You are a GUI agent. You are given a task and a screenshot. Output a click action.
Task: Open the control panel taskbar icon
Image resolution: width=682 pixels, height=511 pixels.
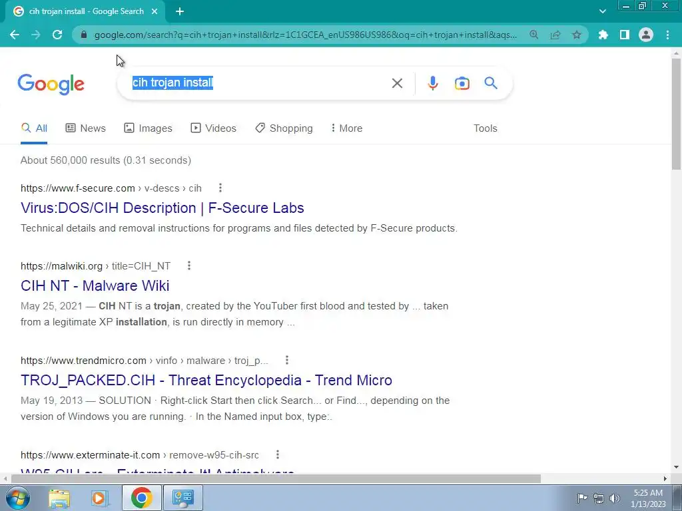coord(182,498)
